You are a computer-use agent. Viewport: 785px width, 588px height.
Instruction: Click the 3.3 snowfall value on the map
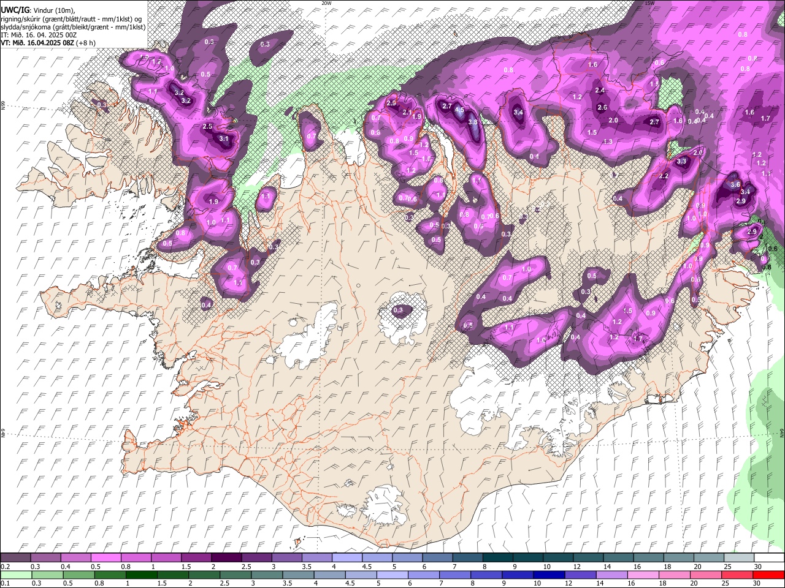tap(681, 162)
